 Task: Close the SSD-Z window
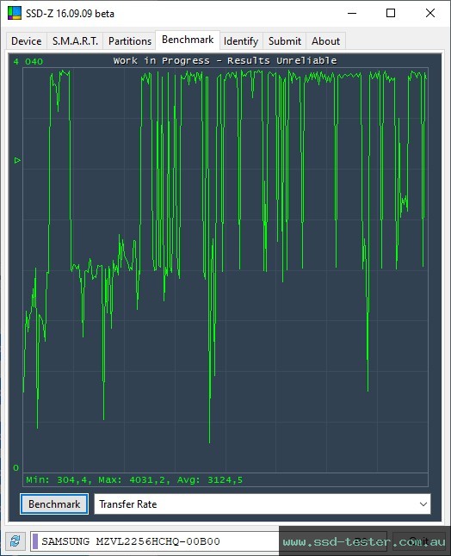pos(430,14)
